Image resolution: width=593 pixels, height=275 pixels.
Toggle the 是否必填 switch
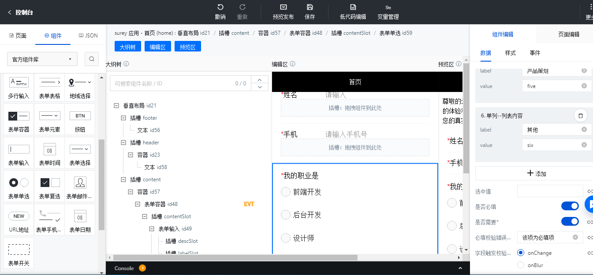(x=570, y=206)
